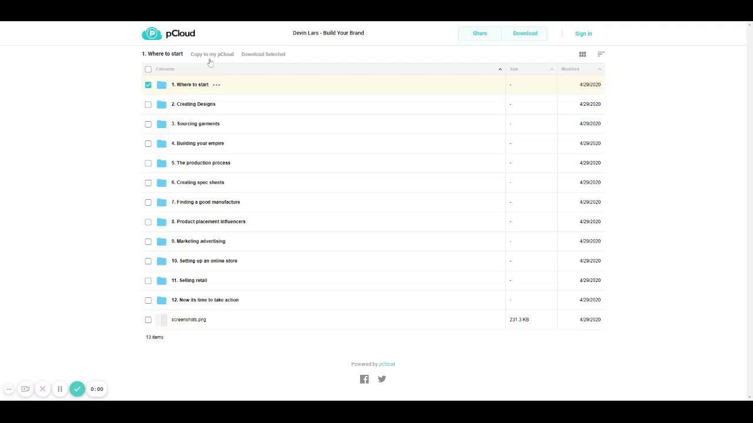The height and width of the screenshot is (423, 753).
Task: Open the 8. Product placement influencers name
Action: (x=208, y=221)
